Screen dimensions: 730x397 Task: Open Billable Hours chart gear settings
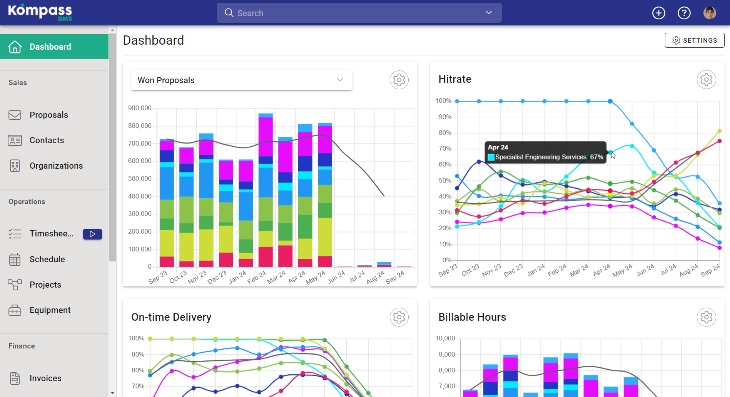click(x=706, y=317)
